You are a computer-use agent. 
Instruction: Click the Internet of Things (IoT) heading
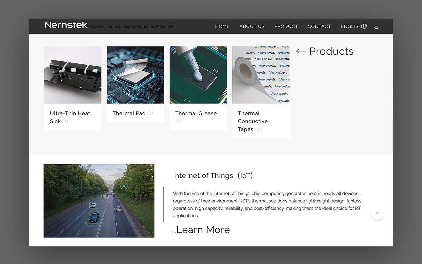213,175
